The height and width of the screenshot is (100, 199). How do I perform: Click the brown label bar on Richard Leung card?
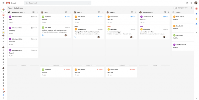point(76,27)
